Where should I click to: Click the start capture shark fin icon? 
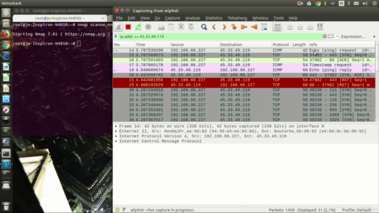pyautogui.click(x=118, y=27)
